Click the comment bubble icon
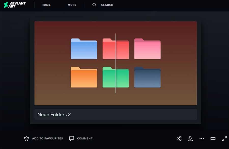The height and width of the screenshot is (149, 229). pyautogui.click(x=71, y=138)
